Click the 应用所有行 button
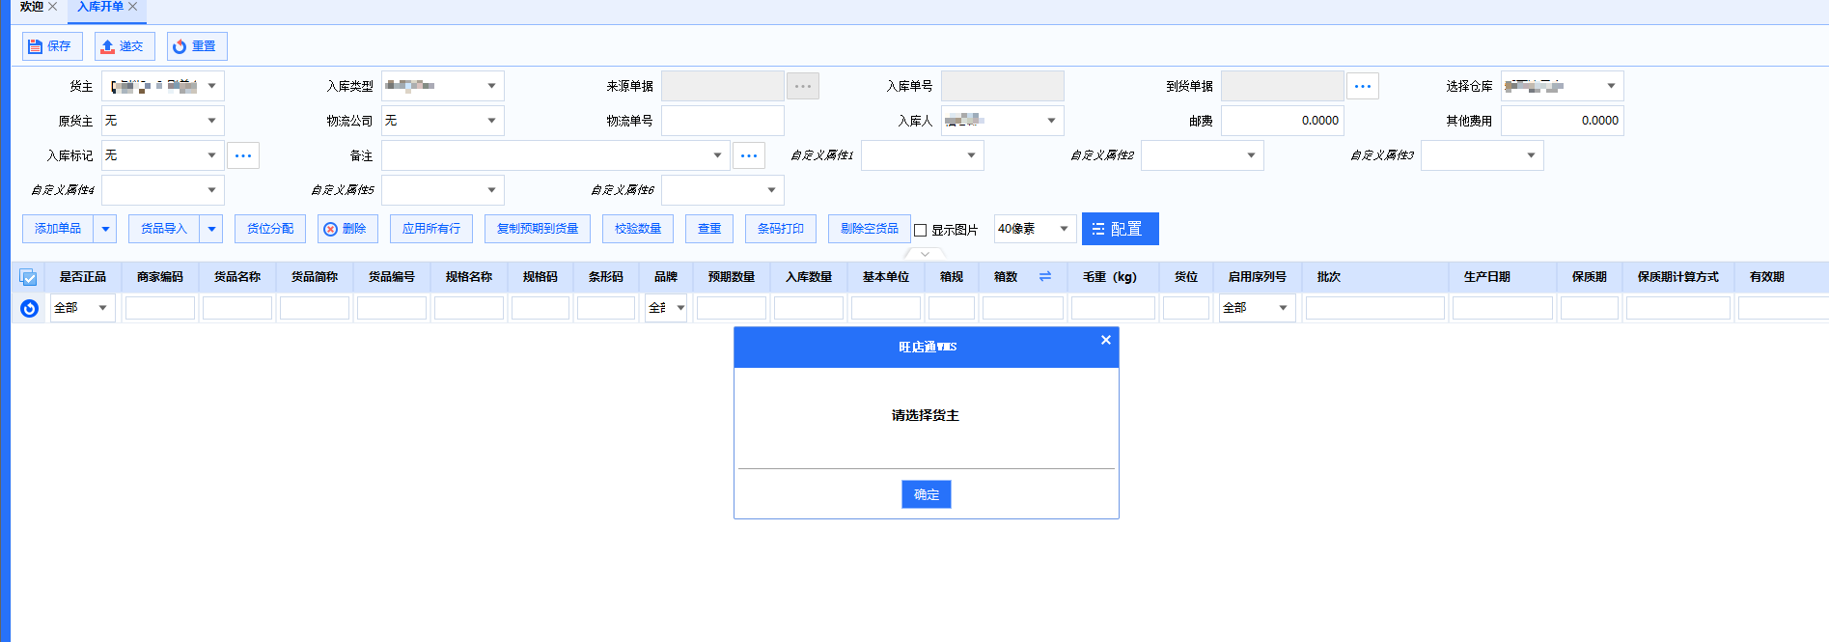The width and height of the screenshot is (1829, 642). (431, 229)
